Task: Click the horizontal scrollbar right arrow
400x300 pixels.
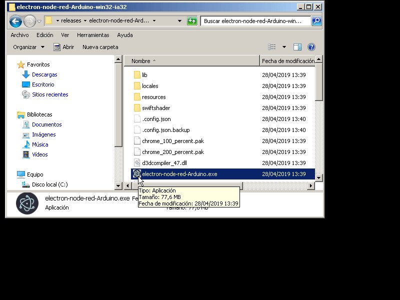Action: [310, 185]
